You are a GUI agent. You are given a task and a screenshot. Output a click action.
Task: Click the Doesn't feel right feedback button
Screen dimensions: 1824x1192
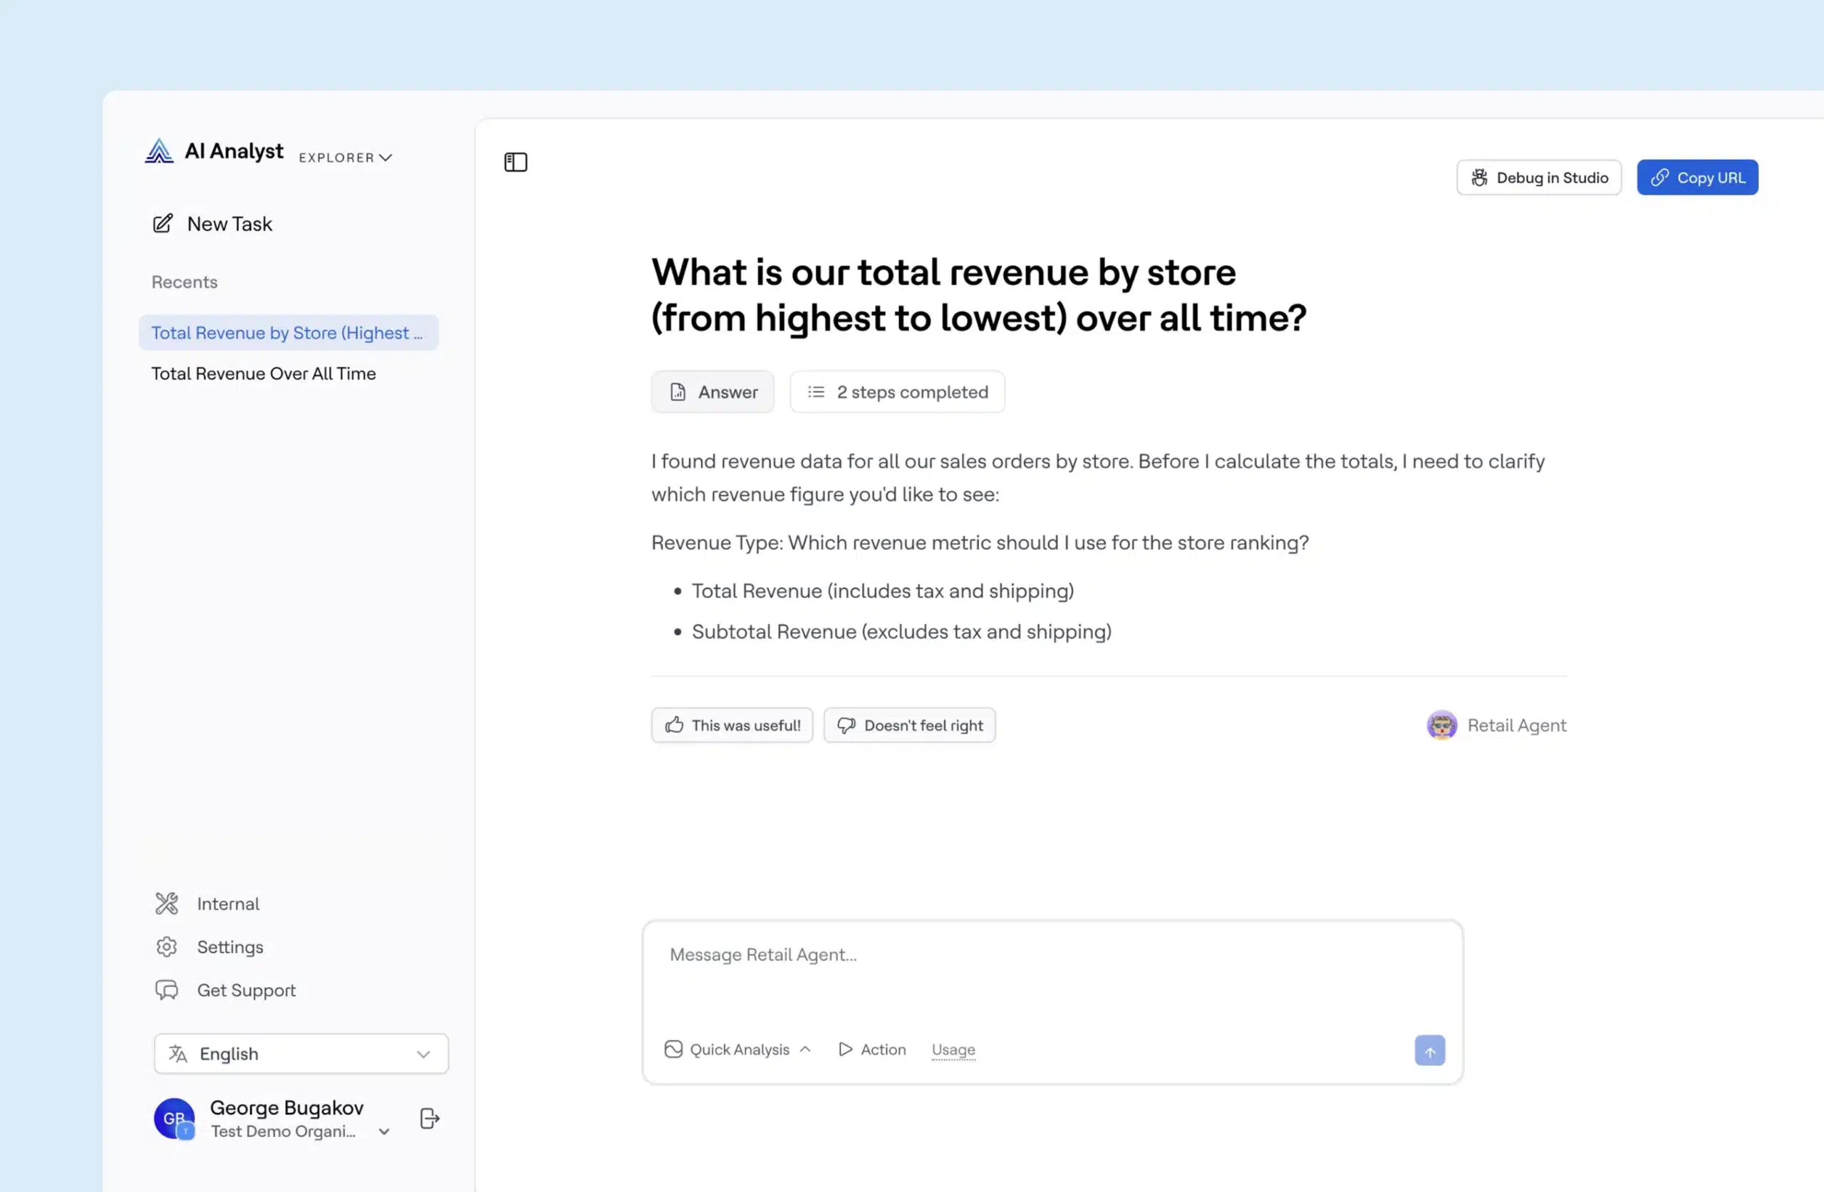[909, 725]
